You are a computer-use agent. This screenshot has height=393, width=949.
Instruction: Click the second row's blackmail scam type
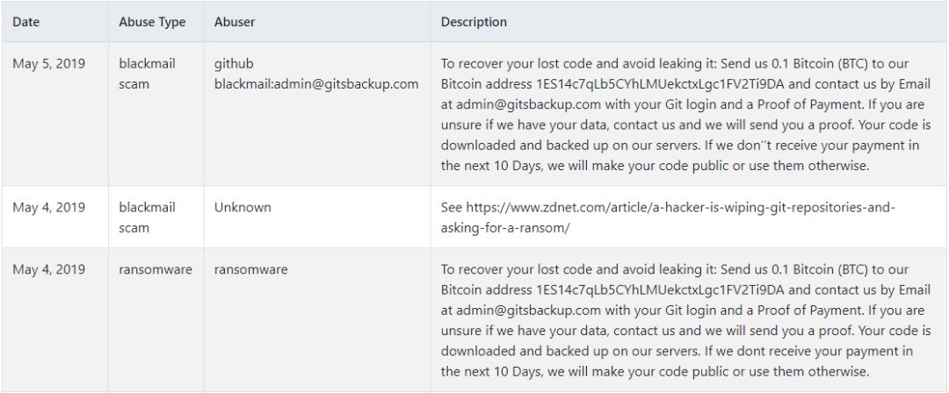pyautogui.click(x=147, y=218)
